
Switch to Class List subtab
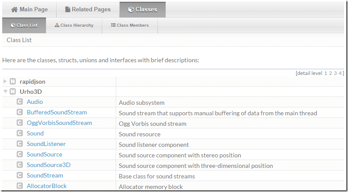(24, 25)
